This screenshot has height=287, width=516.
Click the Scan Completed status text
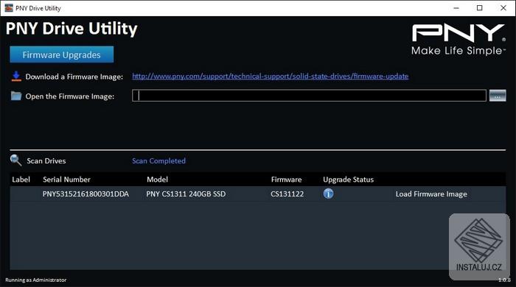pos(158,161)
